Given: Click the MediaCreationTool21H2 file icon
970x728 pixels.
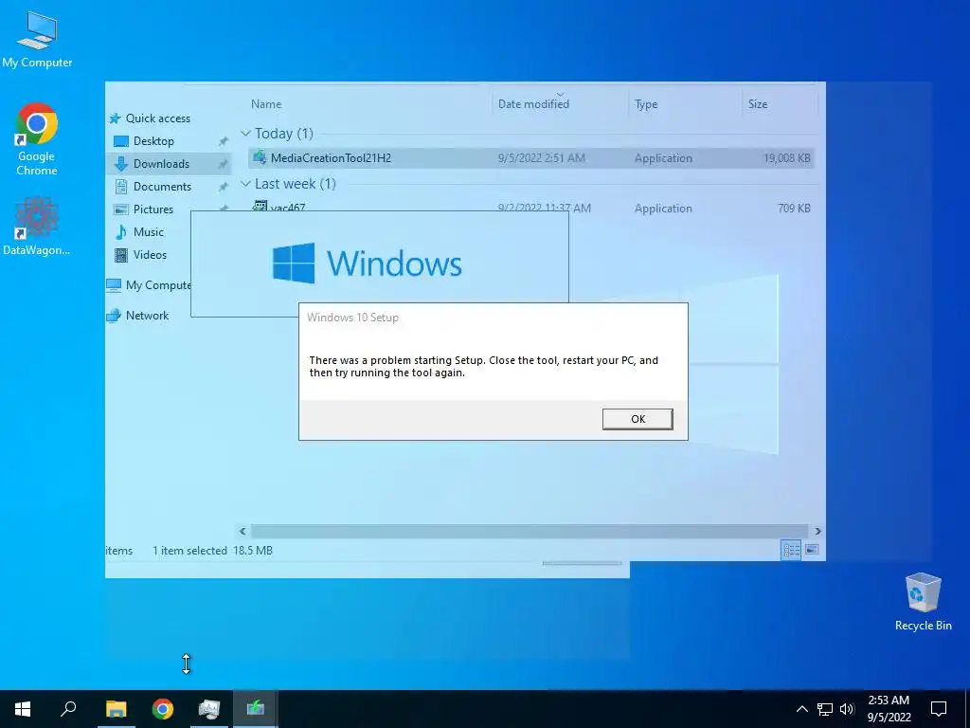Looking at the screenshot, I should pos(260,157).
